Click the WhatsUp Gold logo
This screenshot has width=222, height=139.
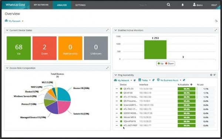point(15,5)
